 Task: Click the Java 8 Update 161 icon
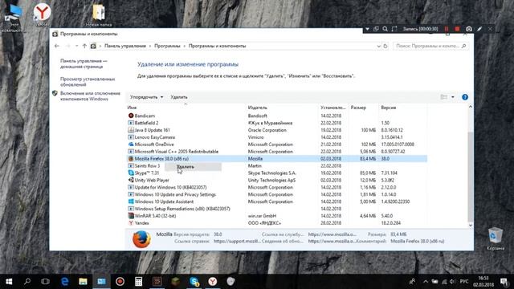click(131, 130)
